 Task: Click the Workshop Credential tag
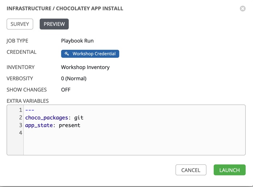94,54
